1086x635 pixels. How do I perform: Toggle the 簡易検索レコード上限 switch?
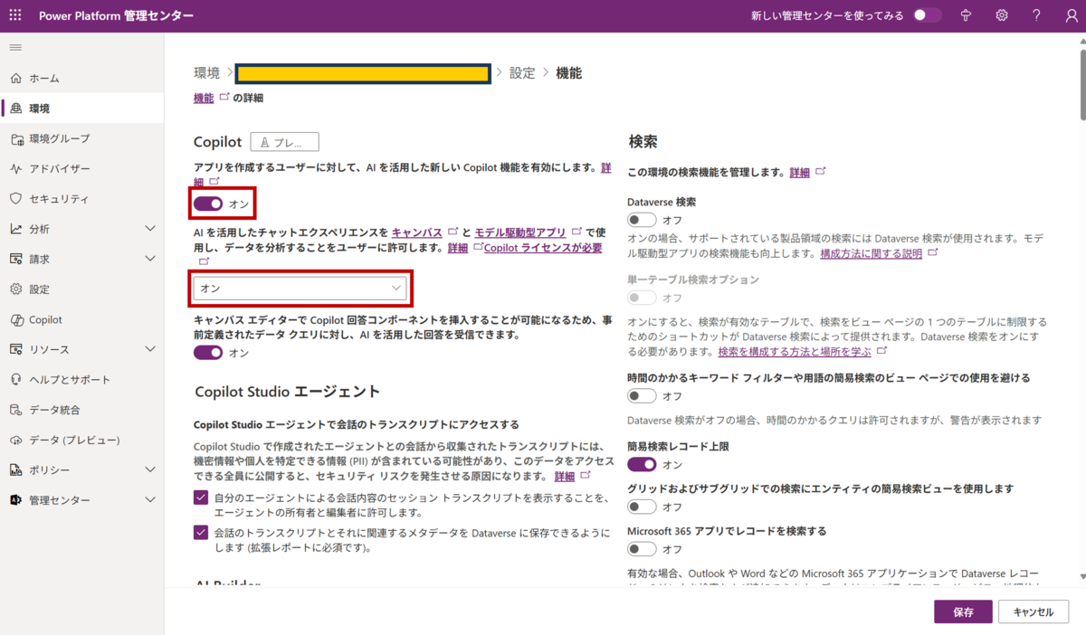pos(642,464)
